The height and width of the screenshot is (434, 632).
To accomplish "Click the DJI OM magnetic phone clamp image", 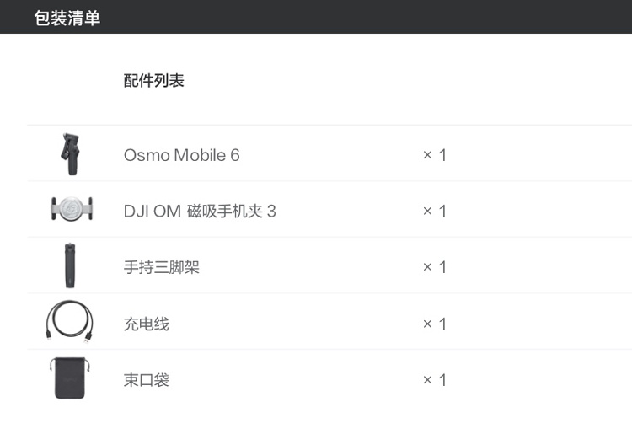I will [70, 210].
